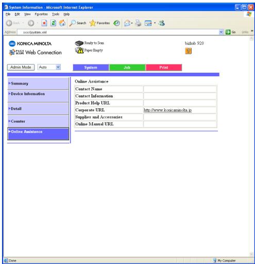Open Device Information in the sidebar
Image resolution: width=255 pixels, height=264 pixels.
(38, 96)
